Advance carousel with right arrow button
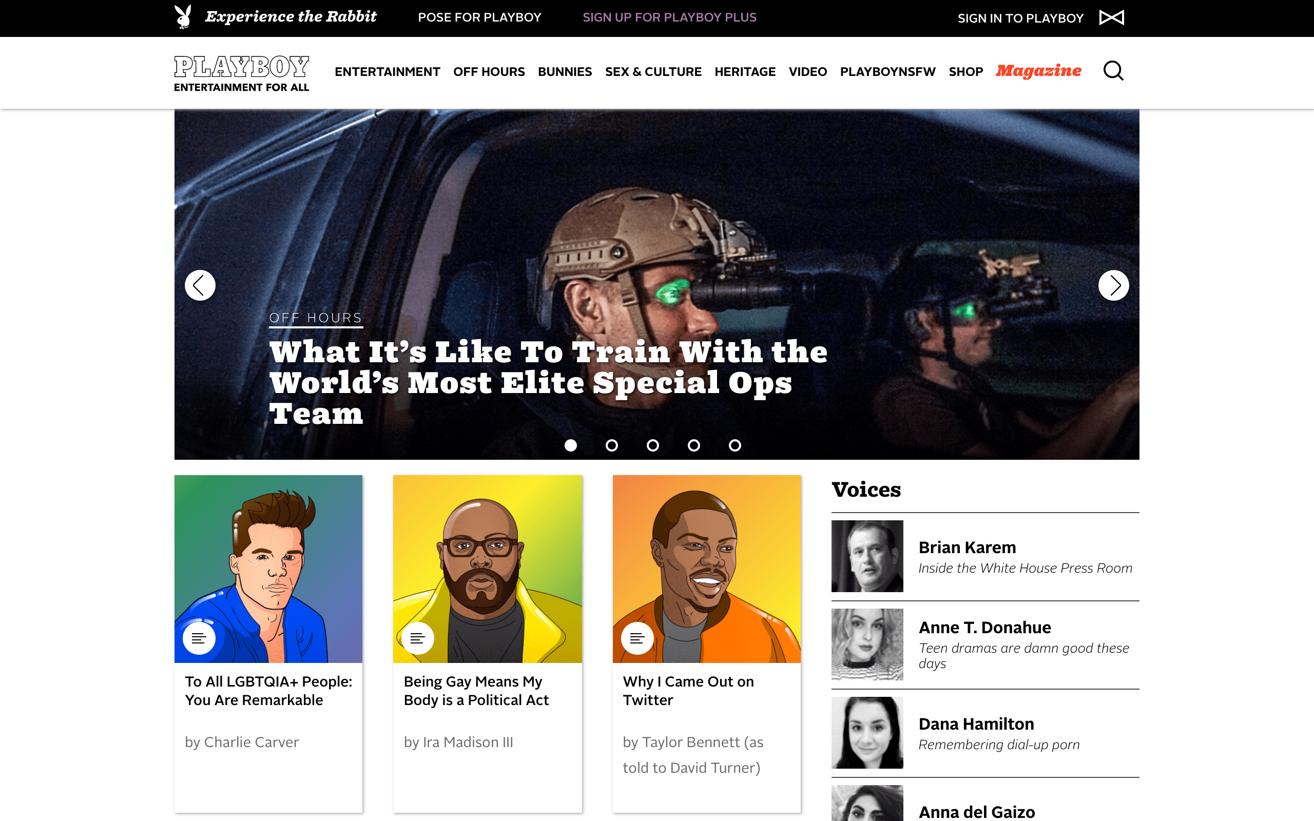 tap(1114, 285)
